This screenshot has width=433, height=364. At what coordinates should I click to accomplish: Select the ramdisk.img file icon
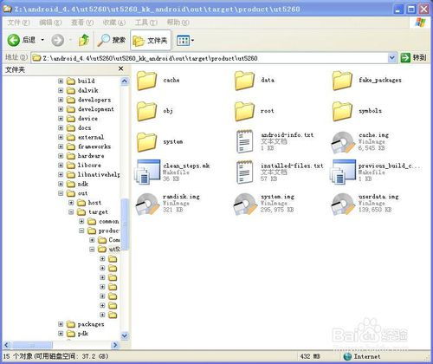coord(147,204)
